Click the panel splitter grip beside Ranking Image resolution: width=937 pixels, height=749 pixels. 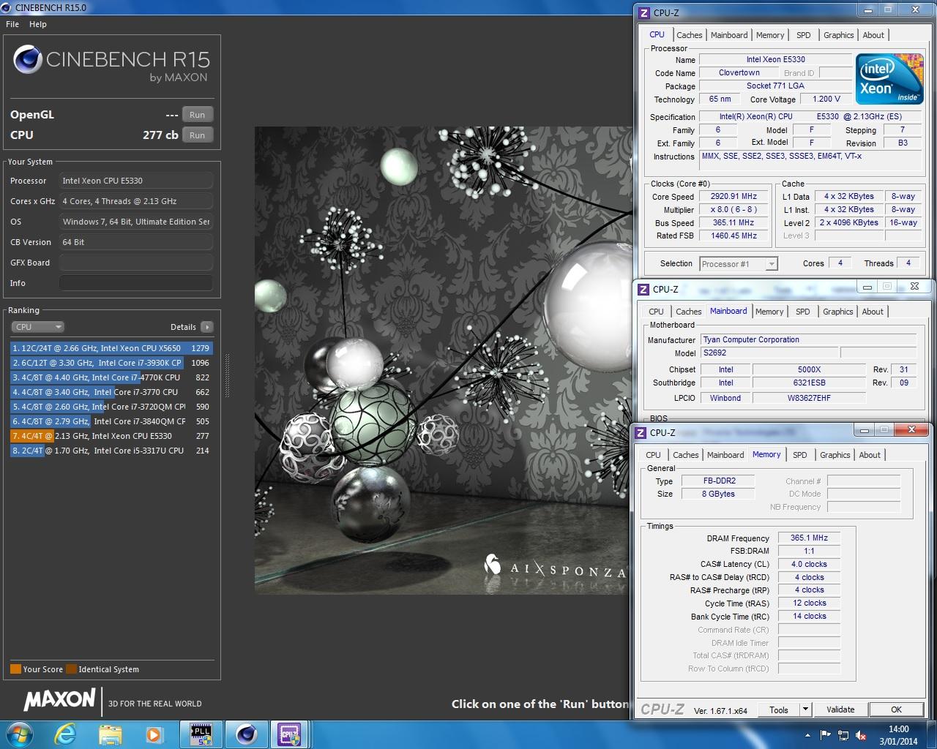tap(227, 377)
